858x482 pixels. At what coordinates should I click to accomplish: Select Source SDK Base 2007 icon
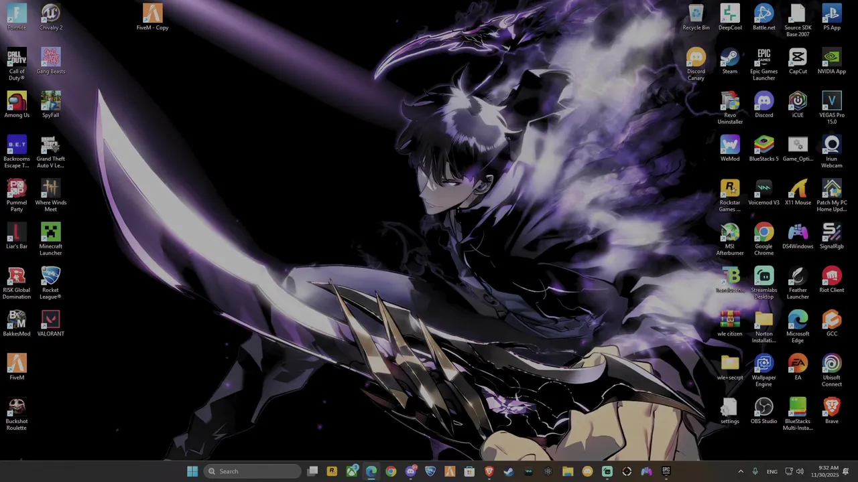798,20
